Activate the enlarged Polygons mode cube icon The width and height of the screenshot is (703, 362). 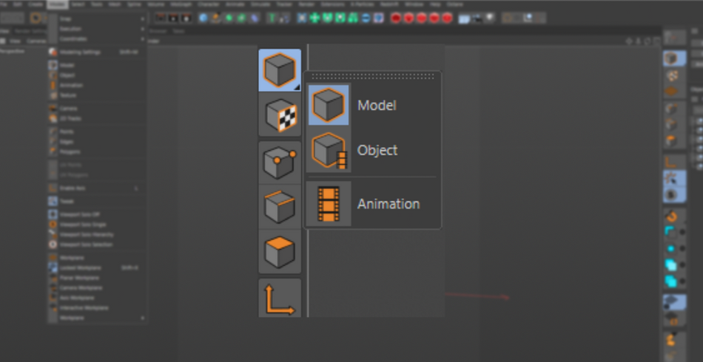click(x=280, y=251)
